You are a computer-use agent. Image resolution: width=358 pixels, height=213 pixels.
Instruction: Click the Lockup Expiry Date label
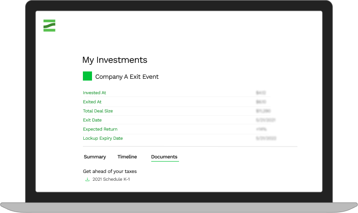point(103,138)
